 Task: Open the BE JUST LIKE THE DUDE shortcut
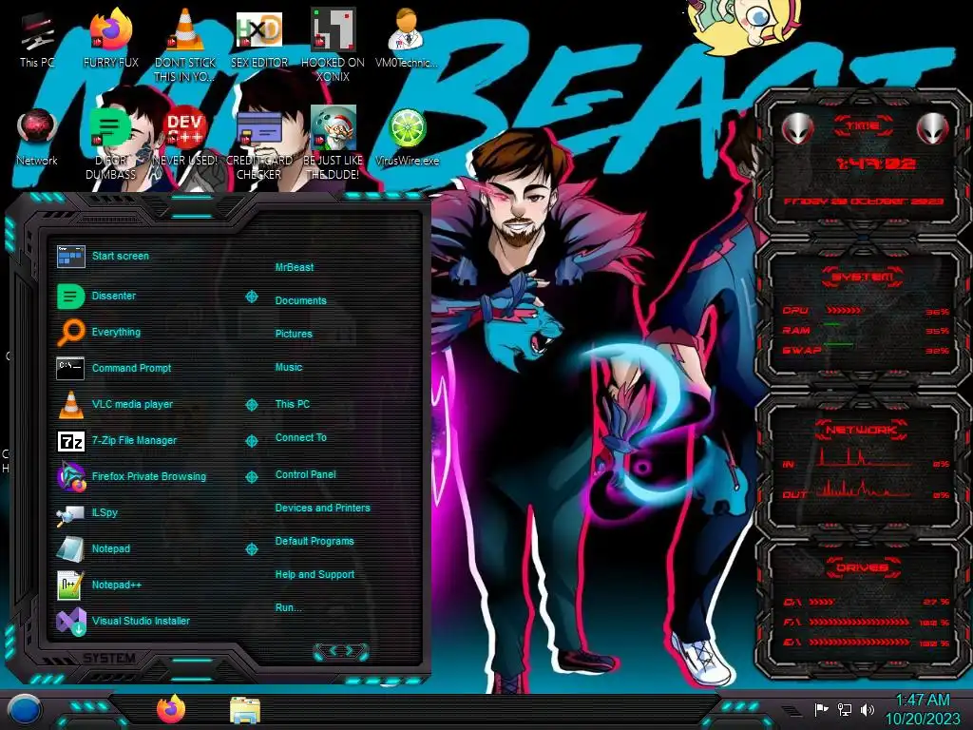(333, 144)
